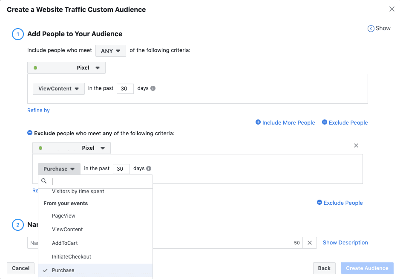The height and width of the screenshot is (279, 400).
Task: Open the Pixel dropdown in include section
Action: 66,68
